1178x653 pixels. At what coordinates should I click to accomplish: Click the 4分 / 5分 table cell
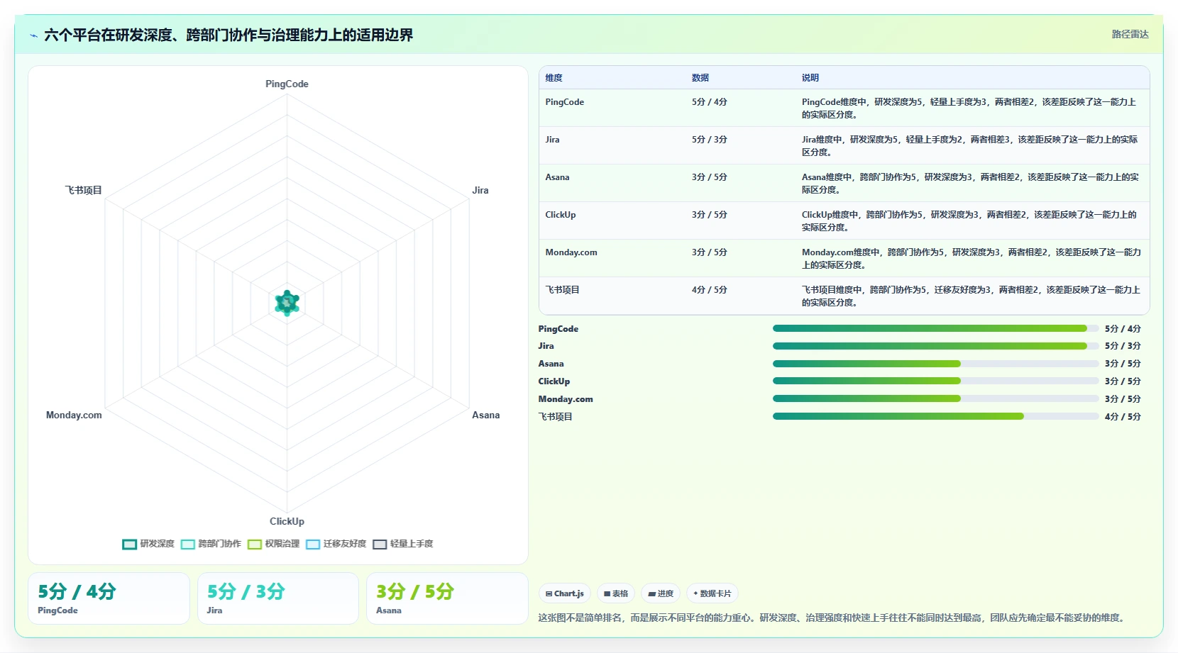click(710, 290)
